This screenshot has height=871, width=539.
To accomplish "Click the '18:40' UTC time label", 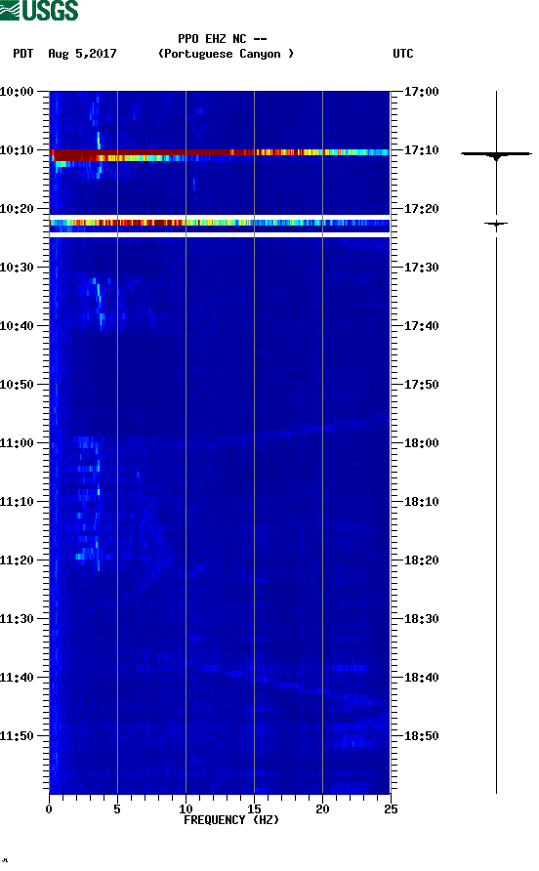I will point(421,678).
